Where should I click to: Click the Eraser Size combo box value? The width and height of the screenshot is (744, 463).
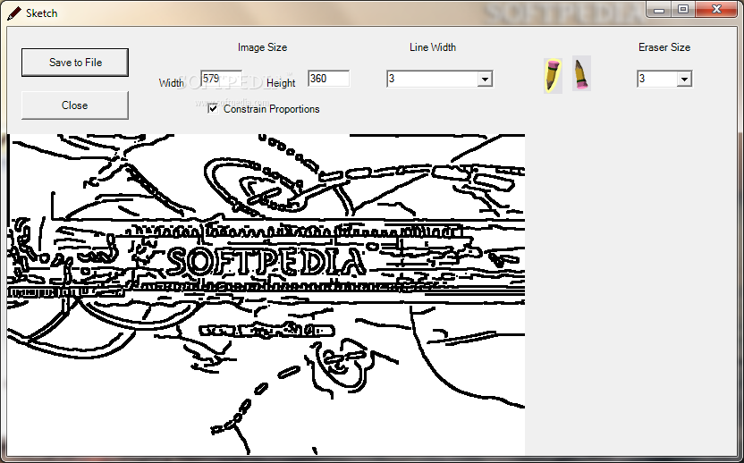coord(657,80)
